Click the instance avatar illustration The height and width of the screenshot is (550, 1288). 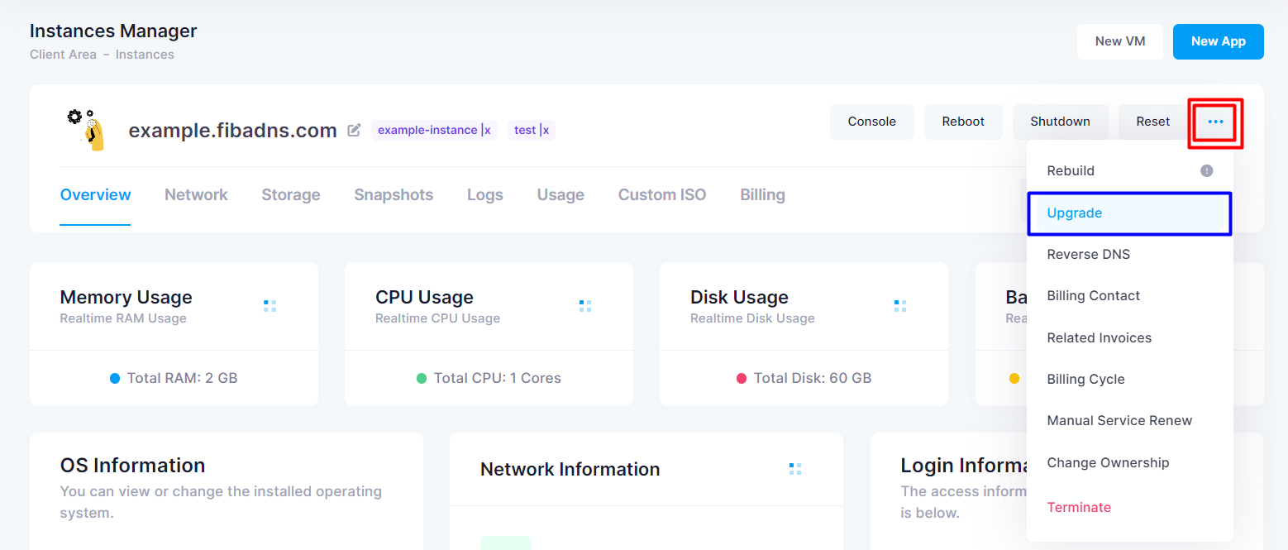tap(86, 129)
